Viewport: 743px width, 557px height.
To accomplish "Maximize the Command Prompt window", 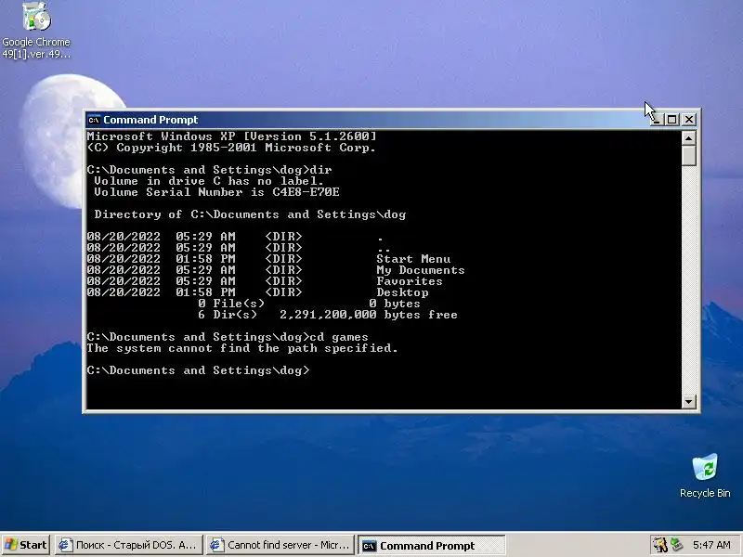I will (671, 120).
